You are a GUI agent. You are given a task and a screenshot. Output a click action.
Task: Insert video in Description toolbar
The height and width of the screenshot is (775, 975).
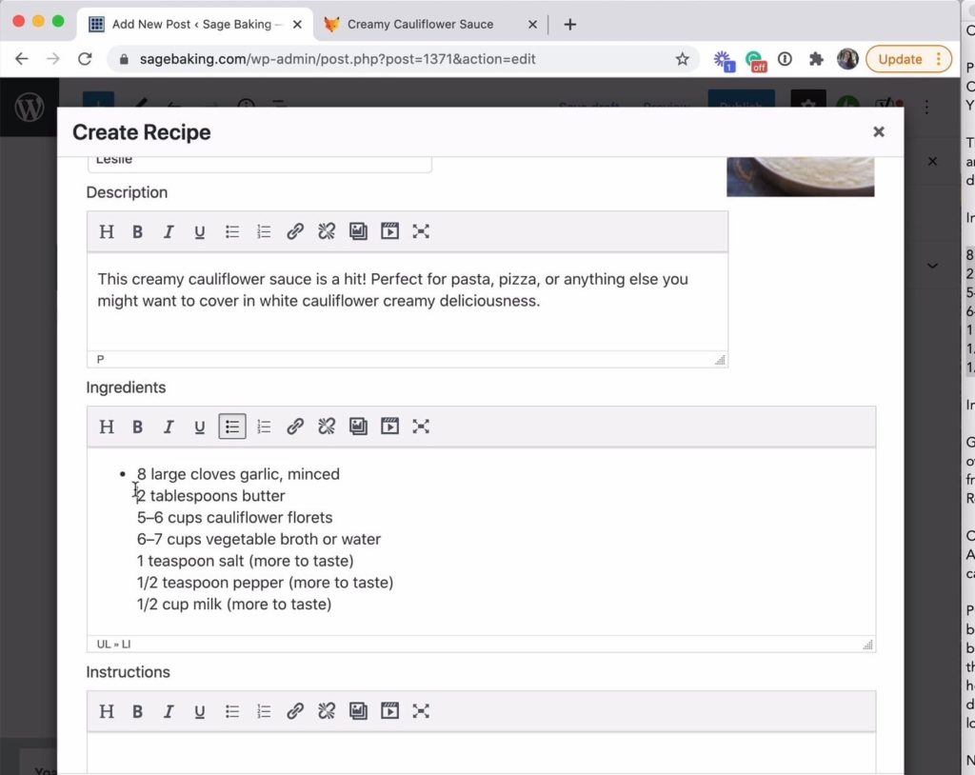(389, 231)
